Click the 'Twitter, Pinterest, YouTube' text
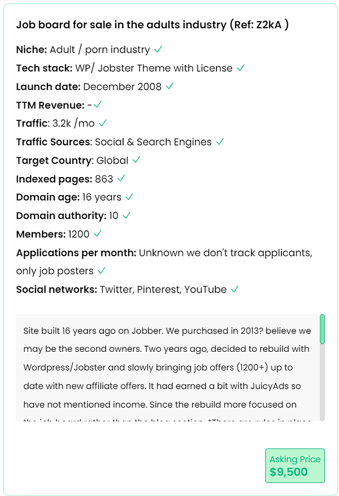Image resolution: width=339 pixels, height=496 pixels. (x=163, y=290)
